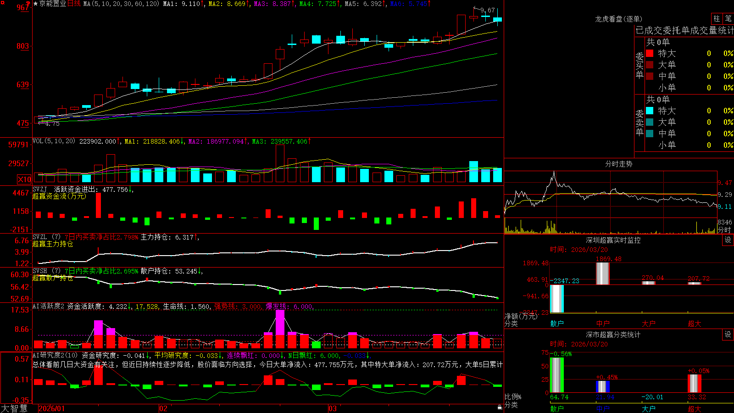Click the 深市超赢分类统计 panel title

613,335
